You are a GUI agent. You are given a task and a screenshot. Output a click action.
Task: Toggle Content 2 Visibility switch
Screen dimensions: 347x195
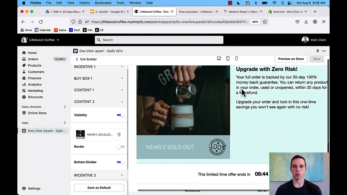pyautogui.click(x=121, y=115)
